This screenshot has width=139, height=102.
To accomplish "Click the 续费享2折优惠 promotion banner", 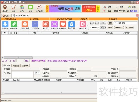I will tap(63, 9).
